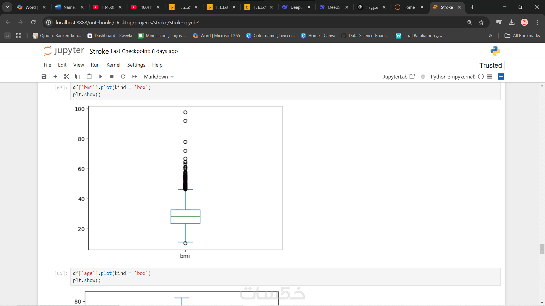The height and width of the screenshot is (306, 545).
Task: Click the Trusted button
Action: click(491, 65)
